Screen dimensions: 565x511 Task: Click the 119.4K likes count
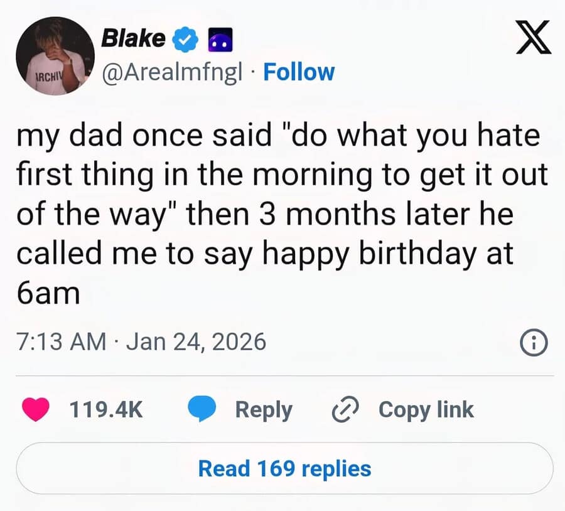105,410
